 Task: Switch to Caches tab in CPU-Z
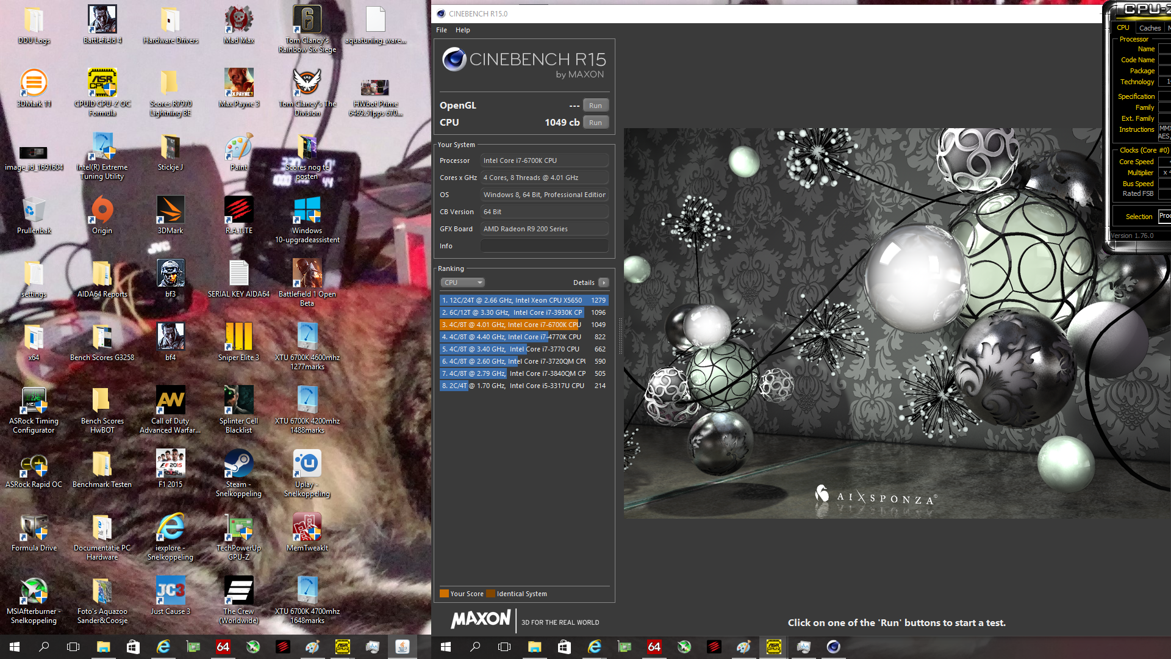pos(1150,28)
